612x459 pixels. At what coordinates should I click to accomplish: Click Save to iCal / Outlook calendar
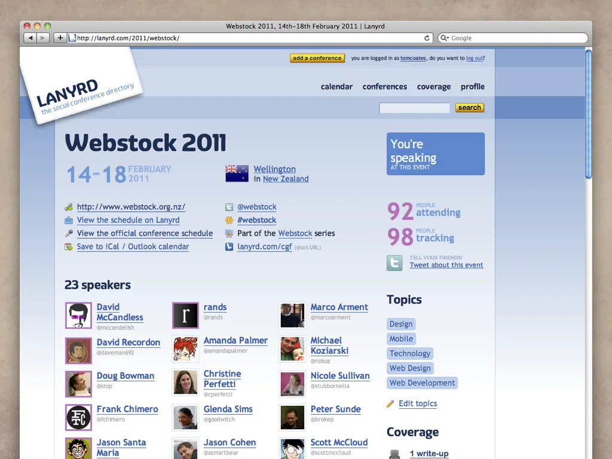click(133, 247)
